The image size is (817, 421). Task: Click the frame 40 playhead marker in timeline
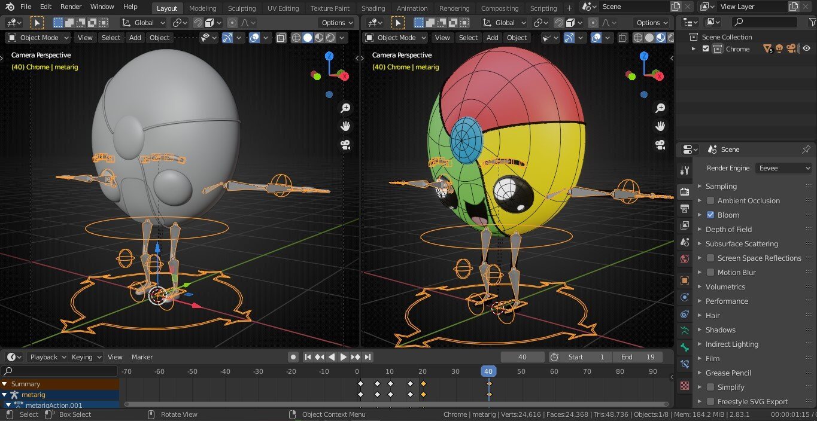[x=488, y=371]
